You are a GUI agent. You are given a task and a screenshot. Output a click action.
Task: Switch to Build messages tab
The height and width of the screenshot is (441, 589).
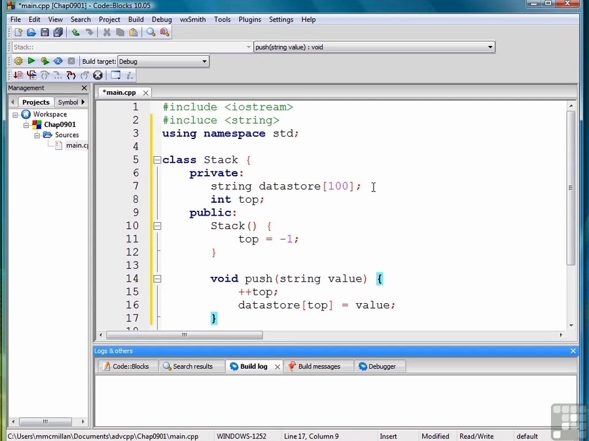click(x=318, y=366)
